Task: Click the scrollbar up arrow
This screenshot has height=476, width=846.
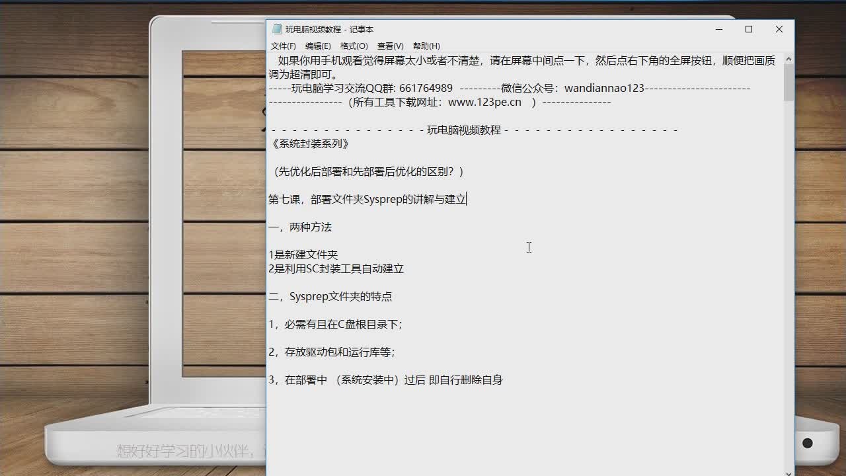Action: tap(788, 59)
